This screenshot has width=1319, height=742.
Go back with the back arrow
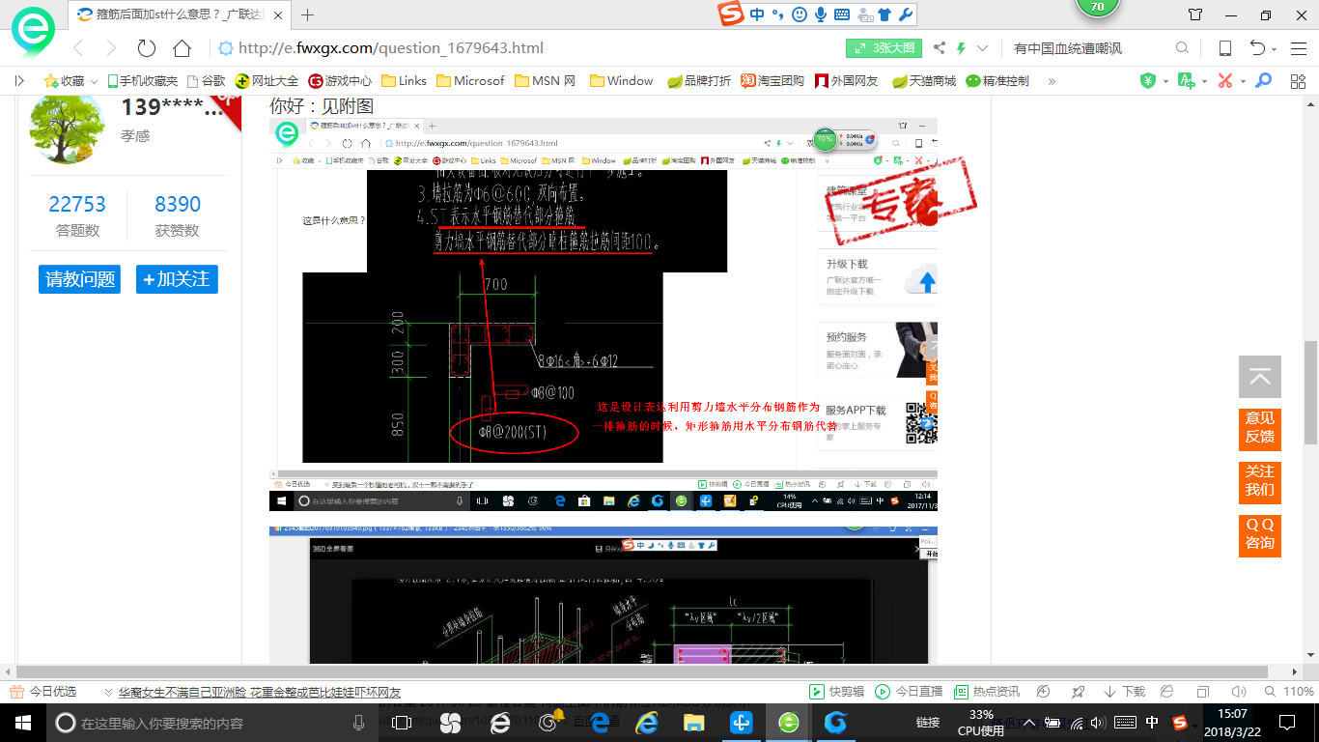point(77,48)
